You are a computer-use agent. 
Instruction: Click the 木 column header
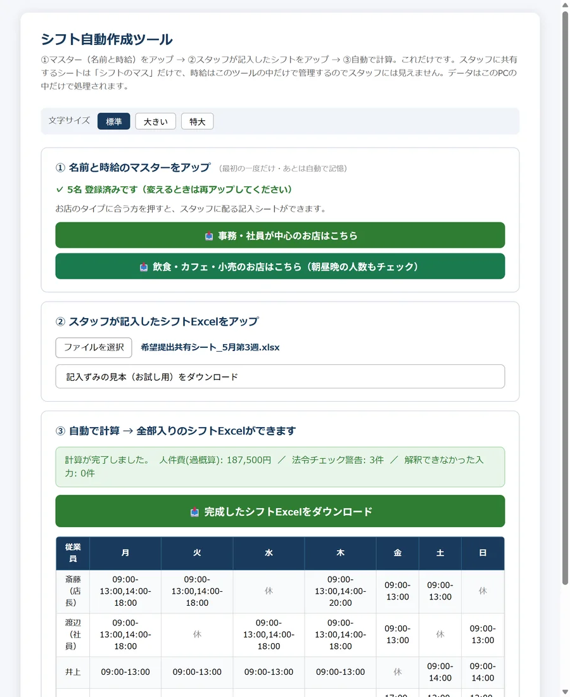340,553
